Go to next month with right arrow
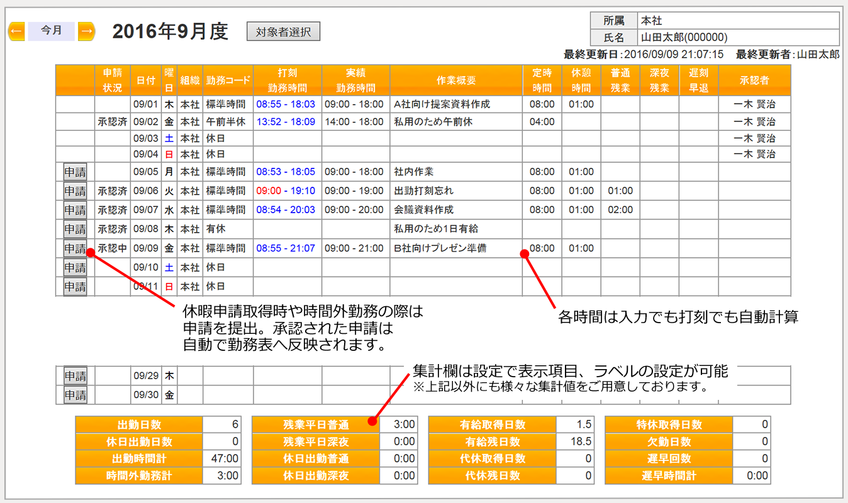The height and width of the screenshot is (503, 848). point(87,31)
